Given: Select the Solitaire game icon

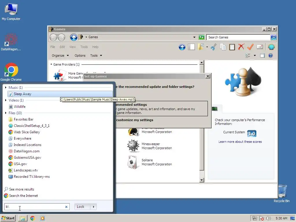Looking at the screenshot, I should pos(132,162).
